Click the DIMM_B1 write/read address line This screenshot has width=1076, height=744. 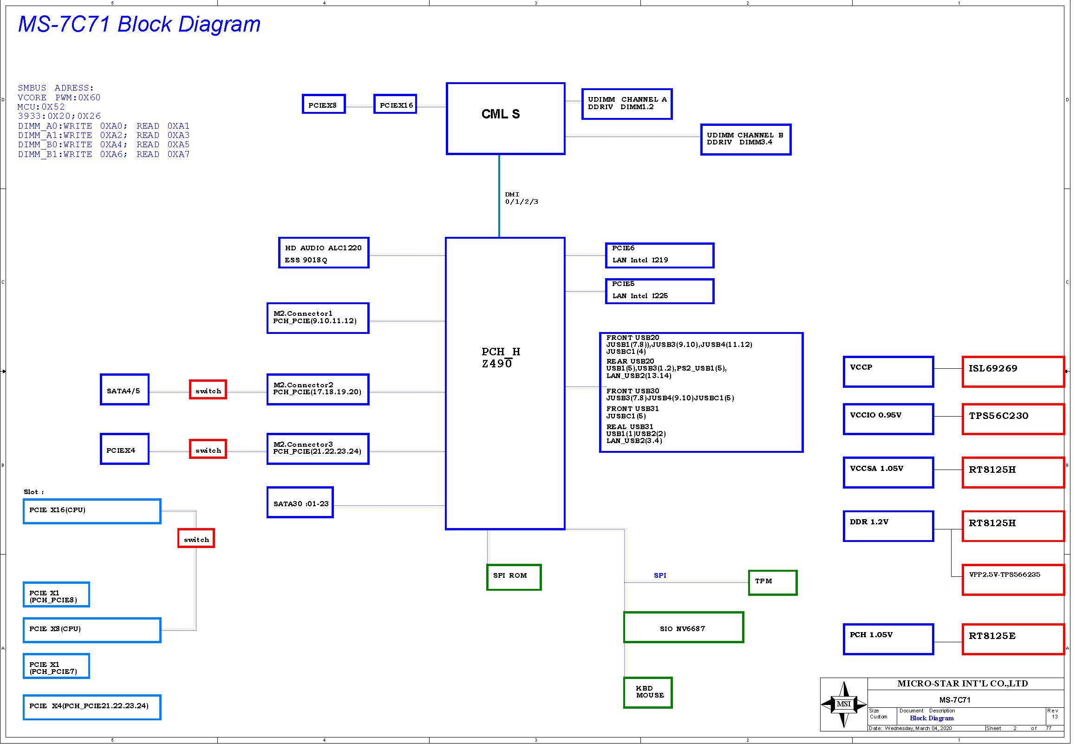pyautogui.click(x=104, y=155)
